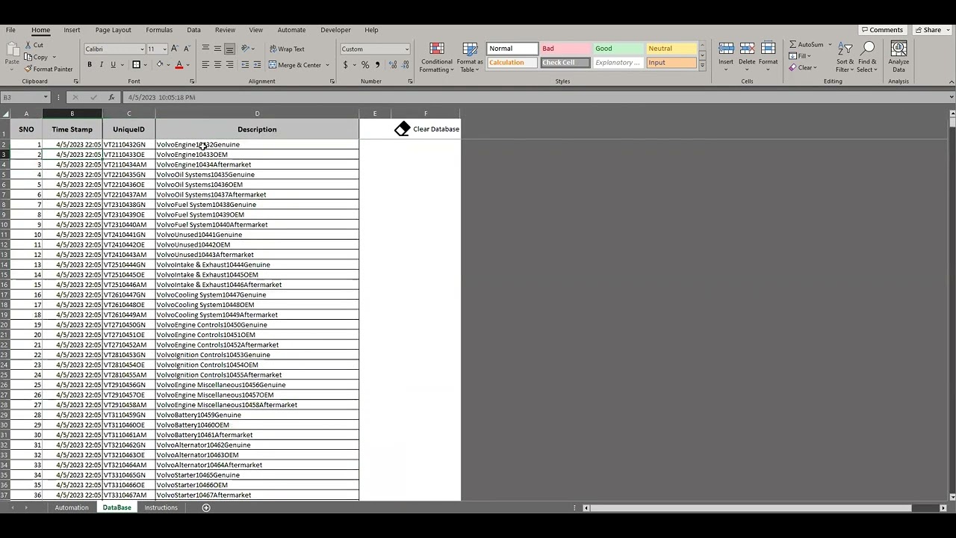Apply the Bad cell style
This screenshot has width=956, height=538.
click(565, 49)
